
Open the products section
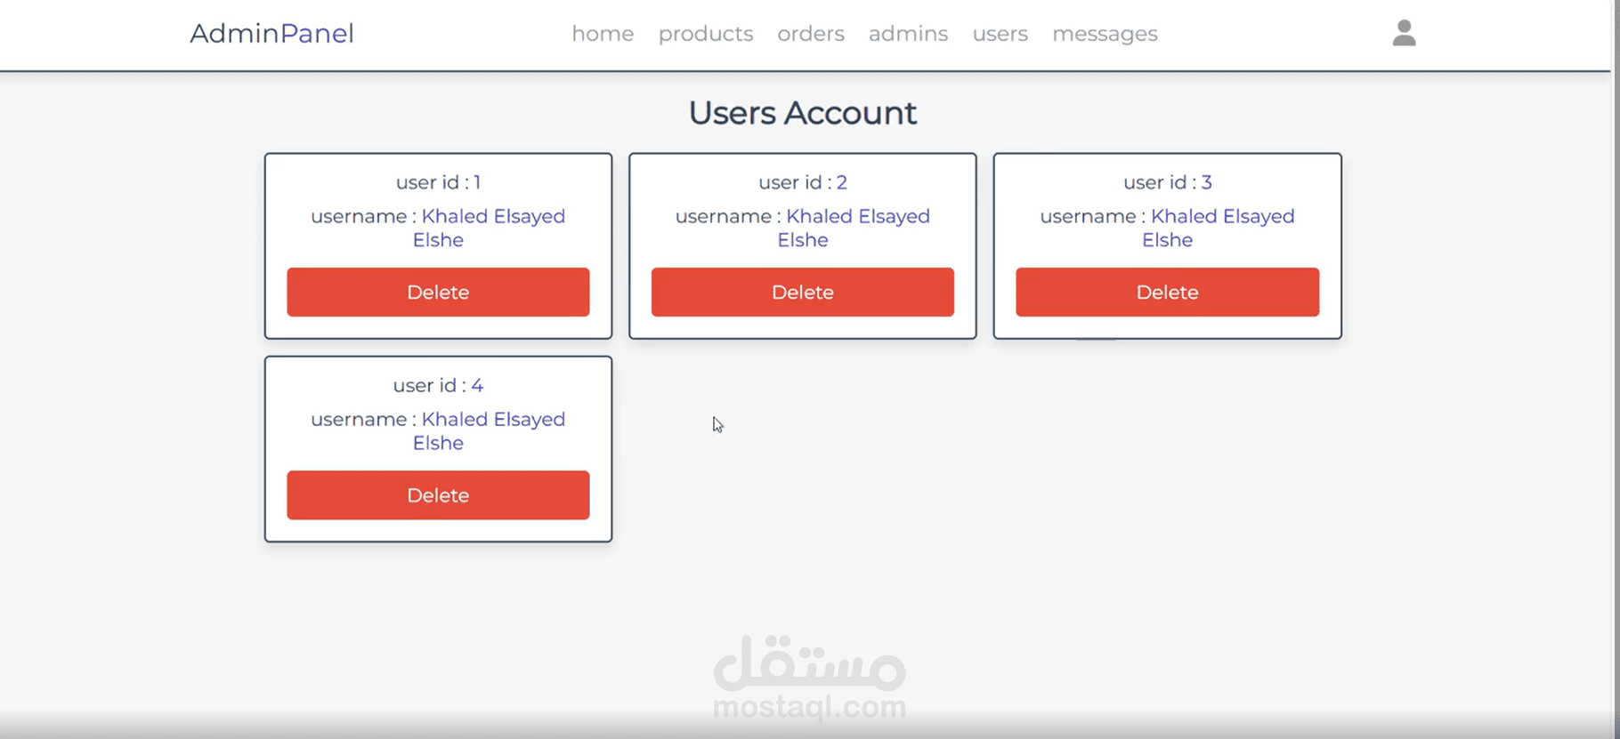pyautogui.click(x=706, y=34)
